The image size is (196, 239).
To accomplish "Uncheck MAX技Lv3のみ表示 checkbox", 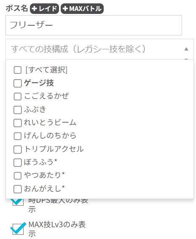I will (x=18, y=229).
